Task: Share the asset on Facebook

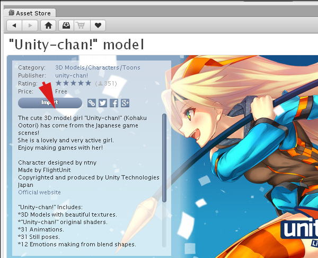Action: point(114,103)
